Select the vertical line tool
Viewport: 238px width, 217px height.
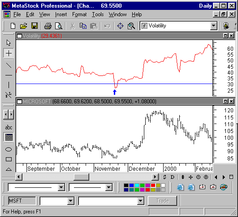pyautogui.click(x=9, y=85)
